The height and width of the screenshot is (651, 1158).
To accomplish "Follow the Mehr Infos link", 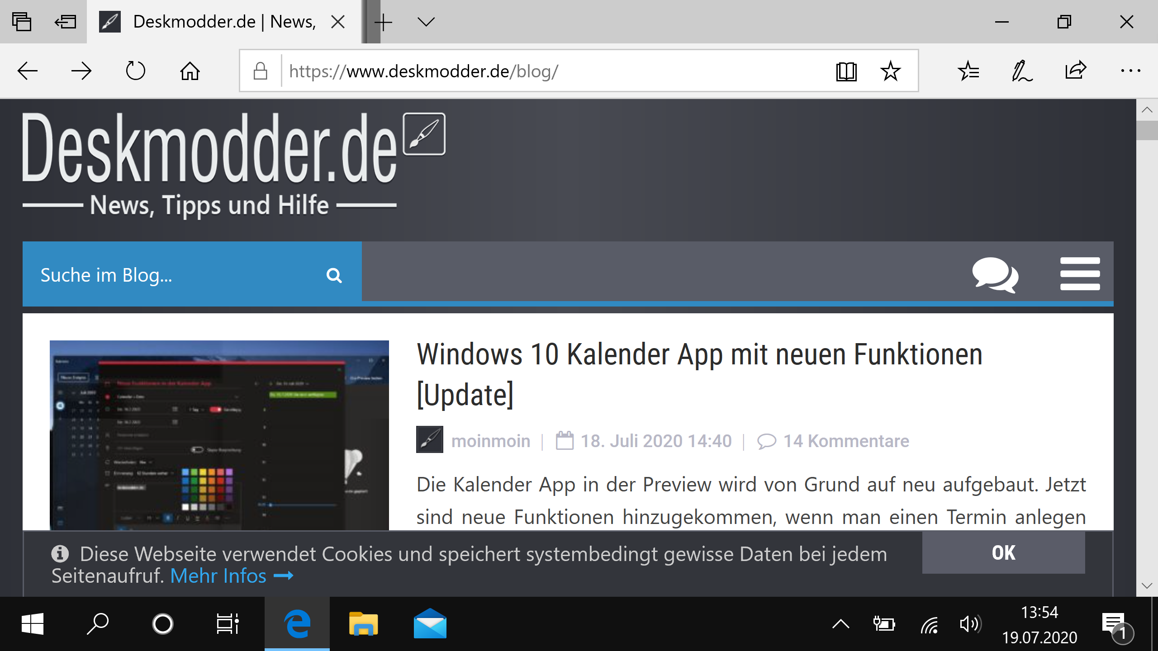I will point(232,576).
